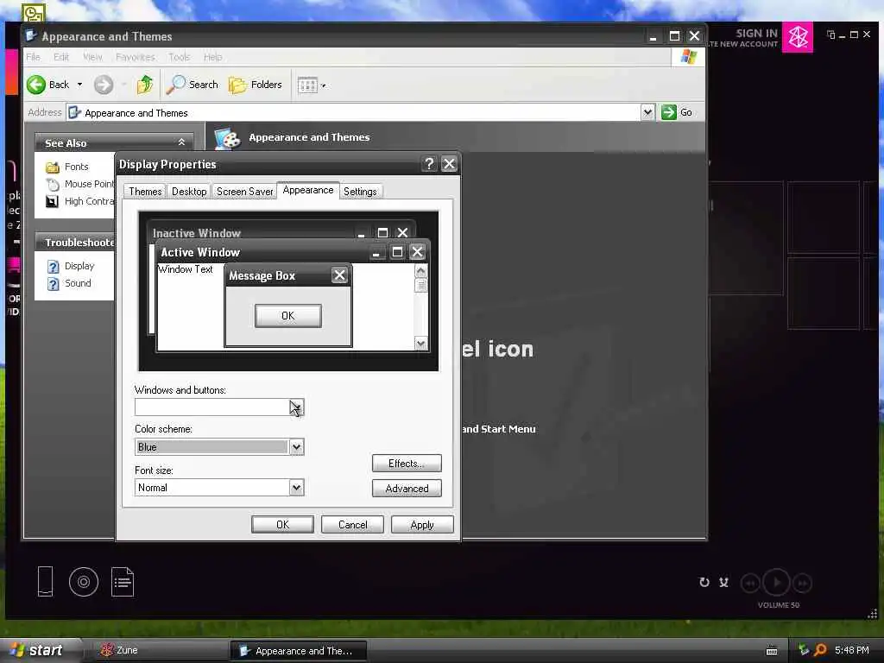
Task: Open High Contrast link in See Also
Action: (x=80, y=201)
